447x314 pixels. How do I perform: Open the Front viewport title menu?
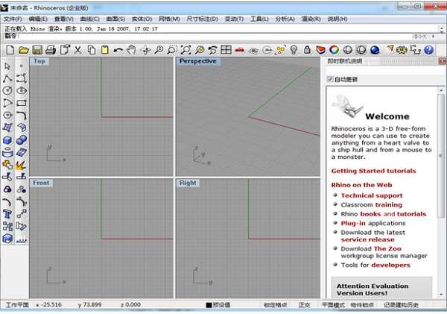click(41, 183)
